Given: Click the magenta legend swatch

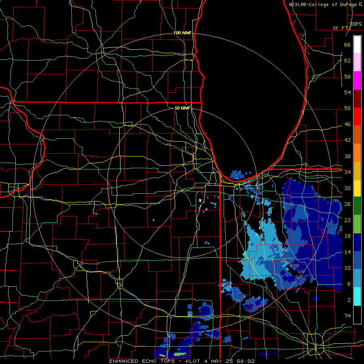Looking at the screenshot, I should [x=357, y=80].
